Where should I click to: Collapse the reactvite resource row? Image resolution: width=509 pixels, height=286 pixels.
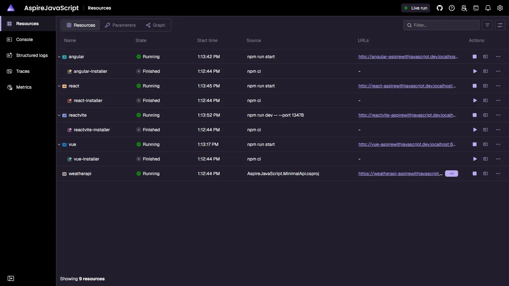click(x=59, y=115)
